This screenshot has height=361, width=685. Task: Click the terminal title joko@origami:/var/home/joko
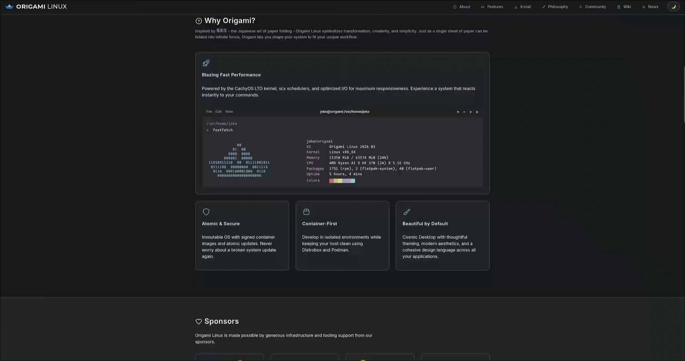[344, 112]
